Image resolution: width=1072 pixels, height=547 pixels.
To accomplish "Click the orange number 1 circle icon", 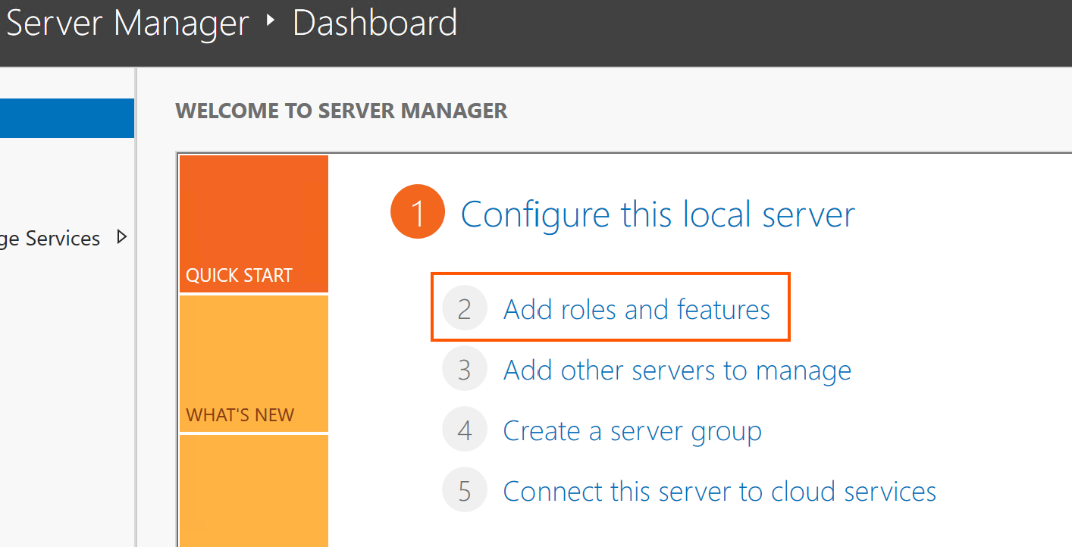I will (417, 212).
